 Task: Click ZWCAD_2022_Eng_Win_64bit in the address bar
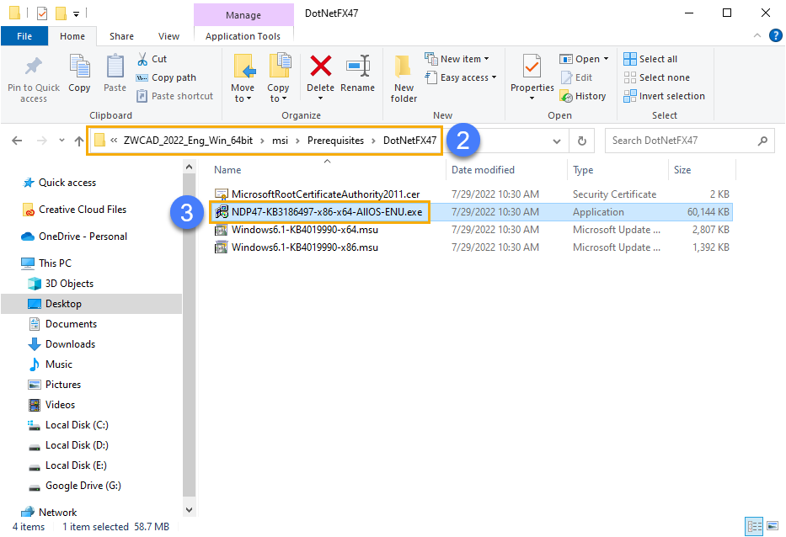coord(188,141)
